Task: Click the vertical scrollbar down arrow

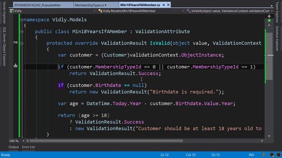Action: tap(269, 136)
